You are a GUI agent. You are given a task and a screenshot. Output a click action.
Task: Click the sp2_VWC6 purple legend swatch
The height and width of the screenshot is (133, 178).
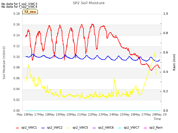click(x=94, y=128)
